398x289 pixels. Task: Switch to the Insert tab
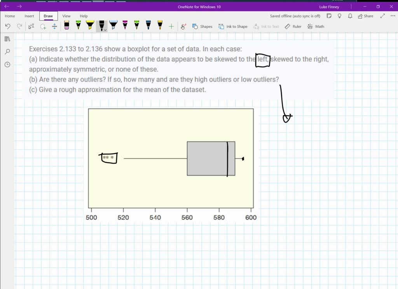coord(29,16)
